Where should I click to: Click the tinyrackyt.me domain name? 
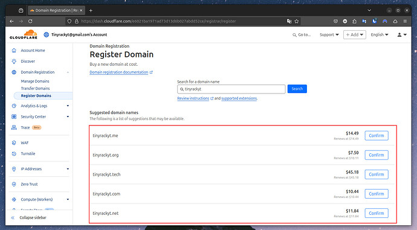click(105, 135)
